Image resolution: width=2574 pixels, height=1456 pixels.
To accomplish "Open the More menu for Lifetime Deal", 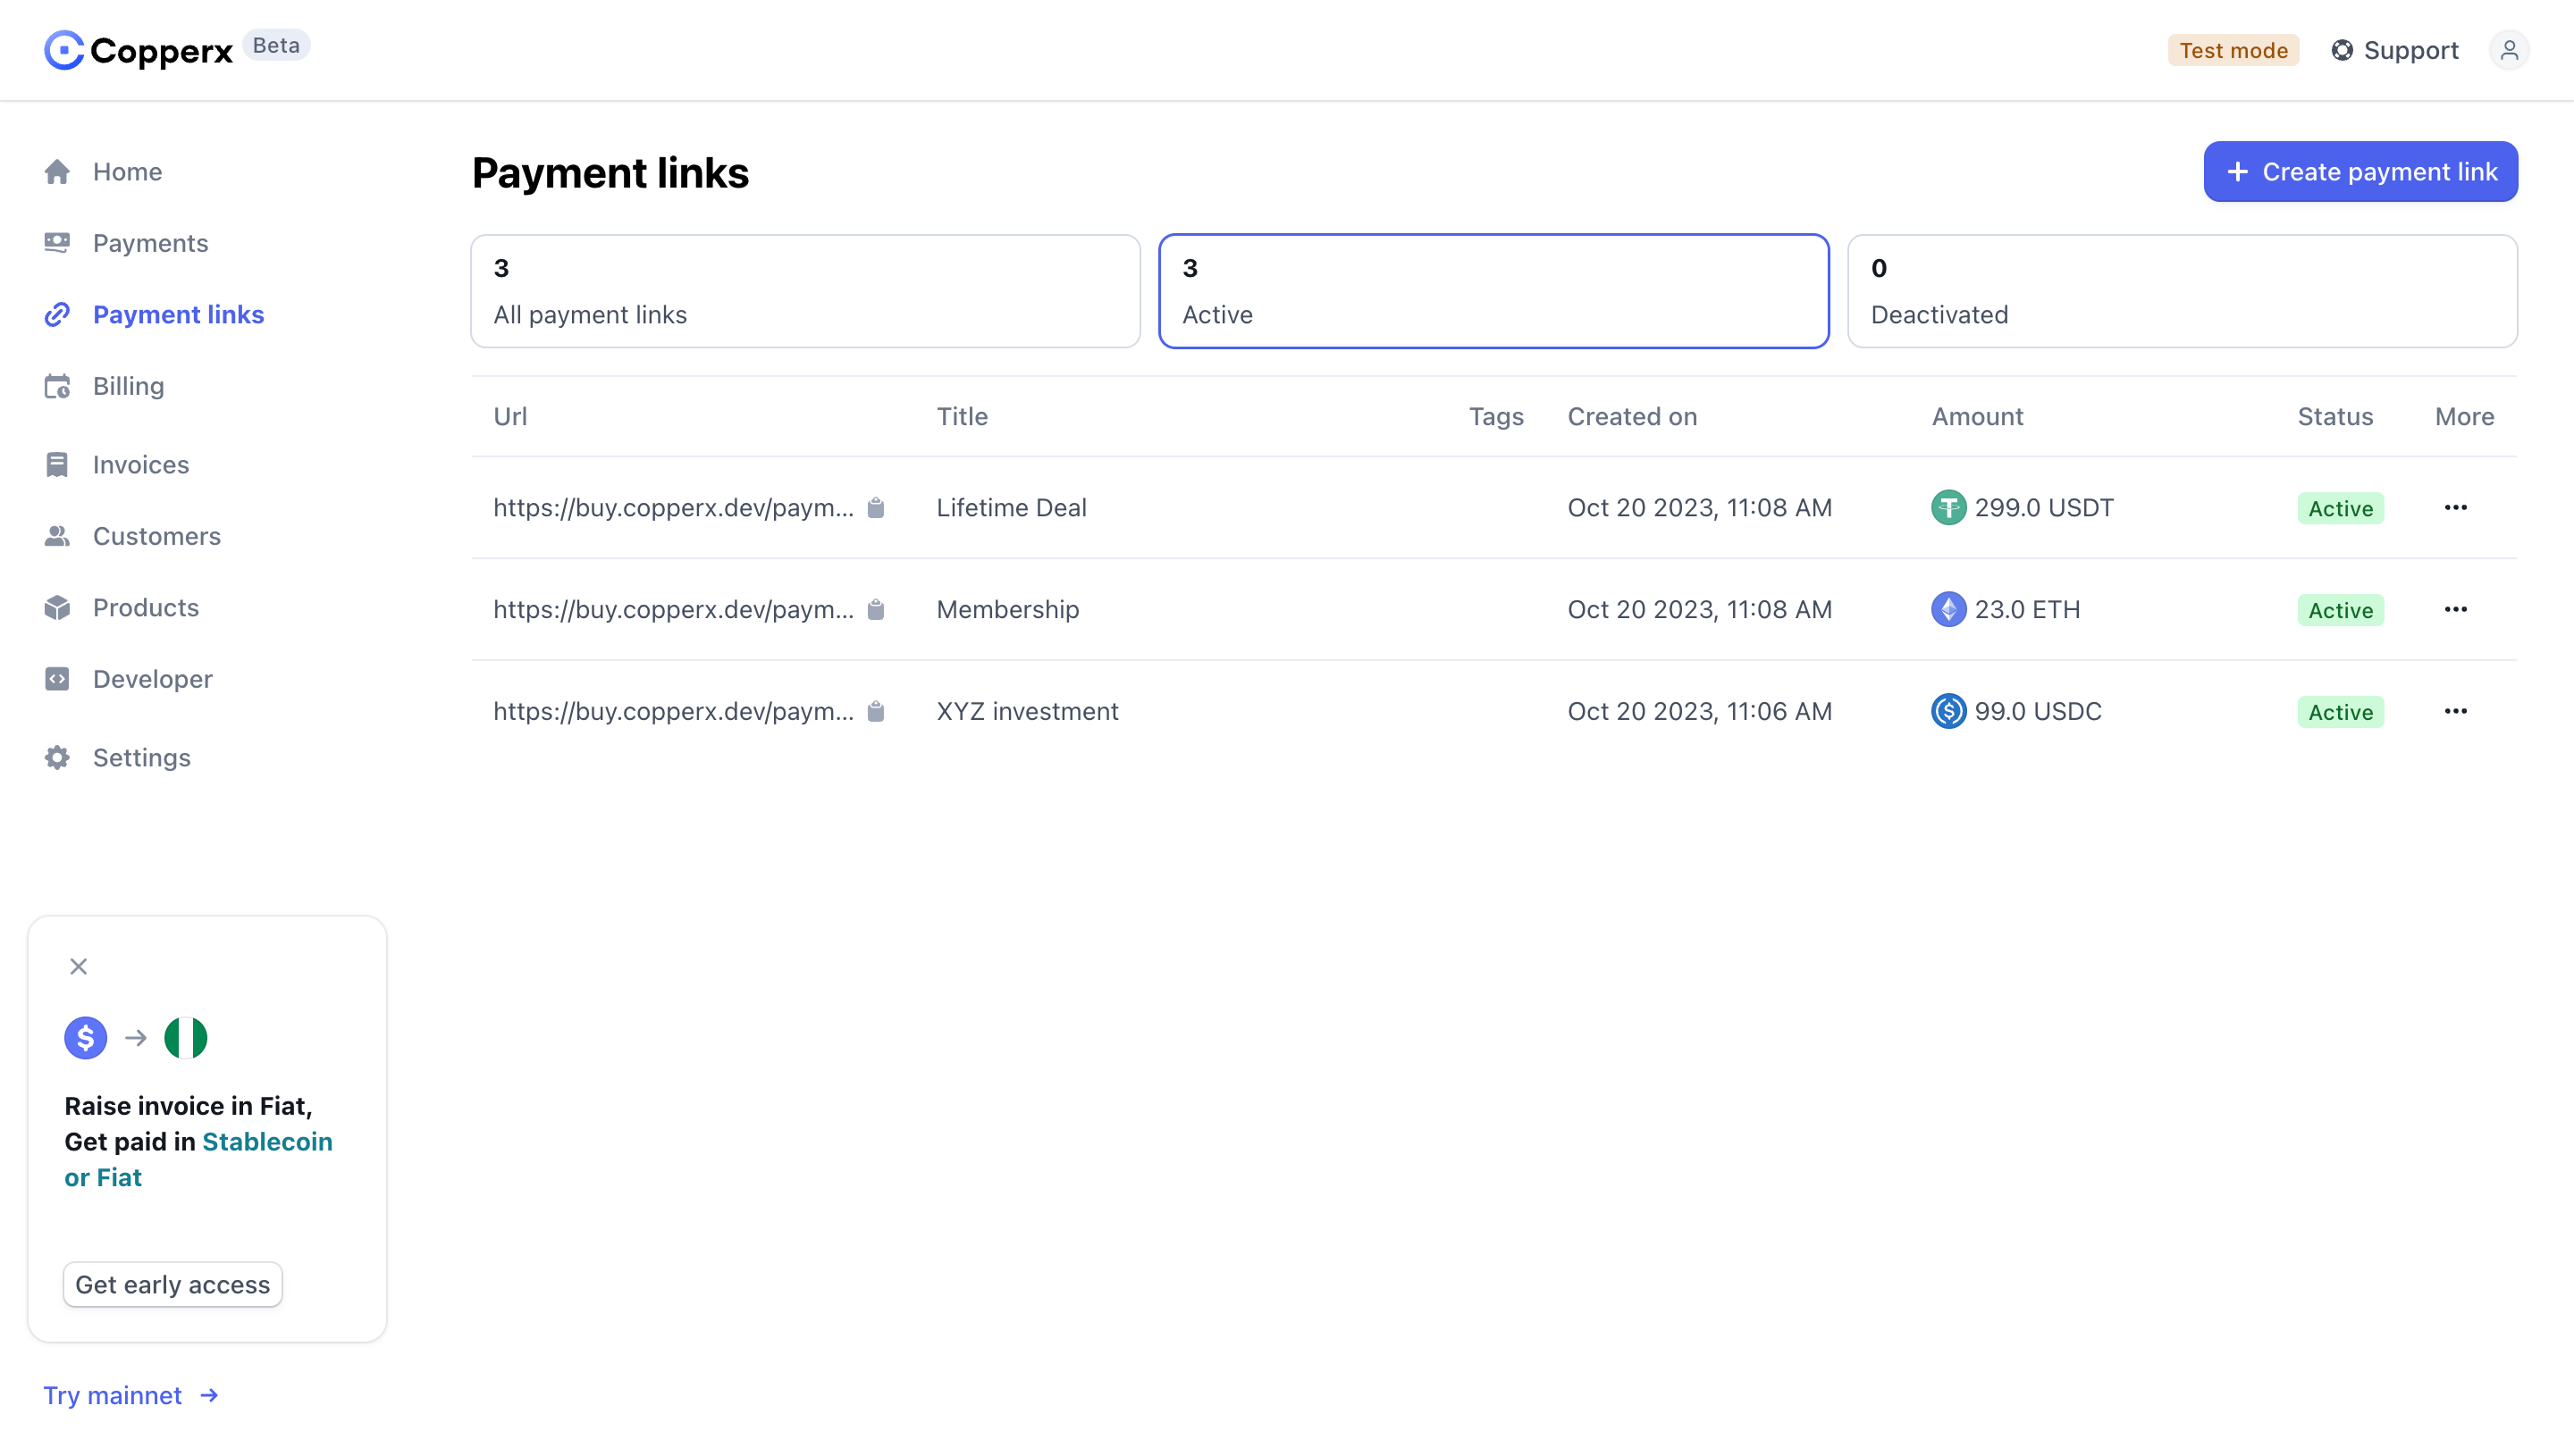I will pyautogui.click(x=2455, y=508).
